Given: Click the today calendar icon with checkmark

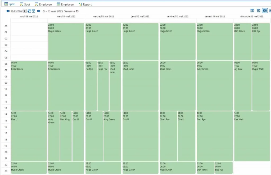Looking at the screenshot, I should pyautogui.click(x=34, y=11).
